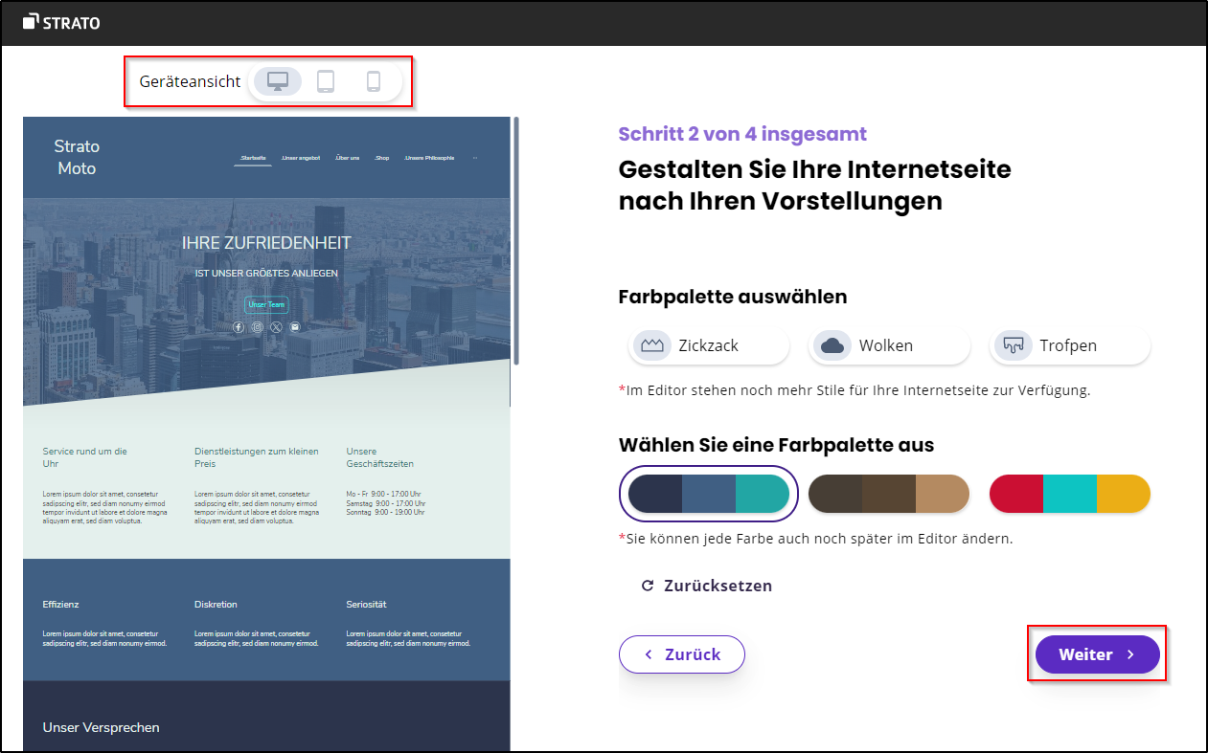Switch to tablet view in Geräteansicht

pyautogui.click(x=326, y=81)
